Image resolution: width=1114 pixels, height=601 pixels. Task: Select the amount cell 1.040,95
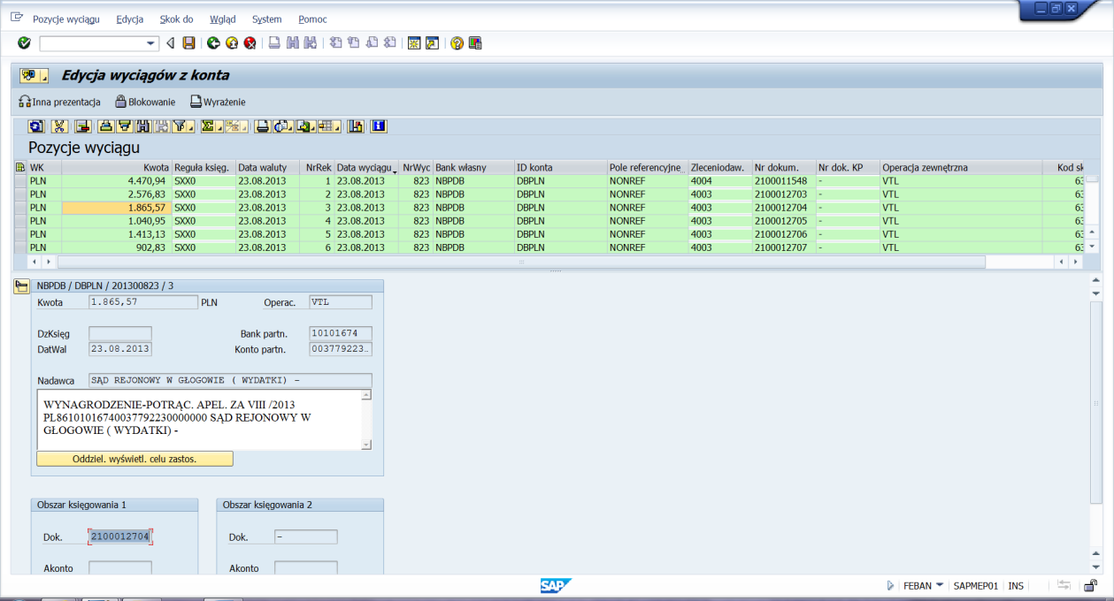116,220
